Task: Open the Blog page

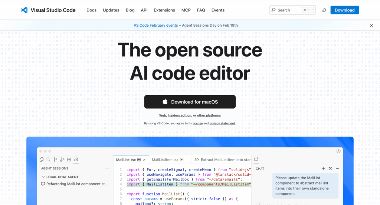Action: 130,10
